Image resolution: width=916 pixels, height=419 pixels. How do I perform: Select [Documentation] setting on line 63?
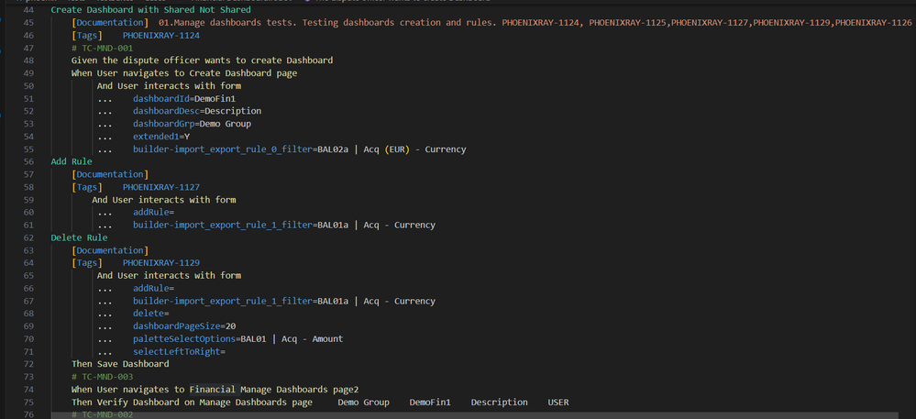110,250
